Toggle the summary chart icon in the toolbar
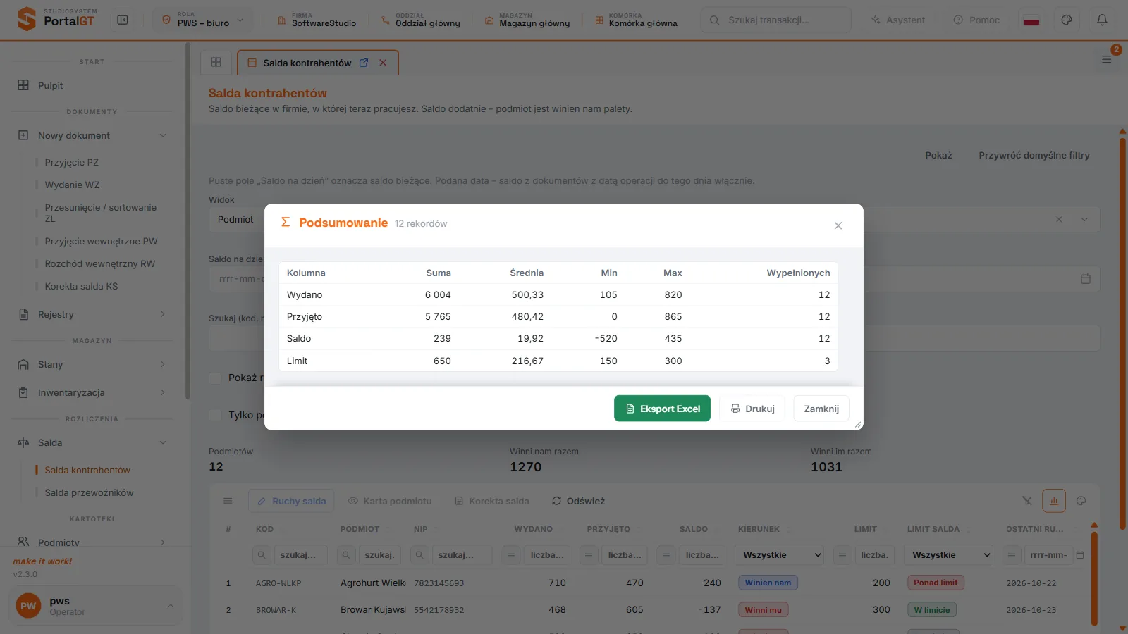This screenshot has width=1128, height=634. click(1054, 501)
